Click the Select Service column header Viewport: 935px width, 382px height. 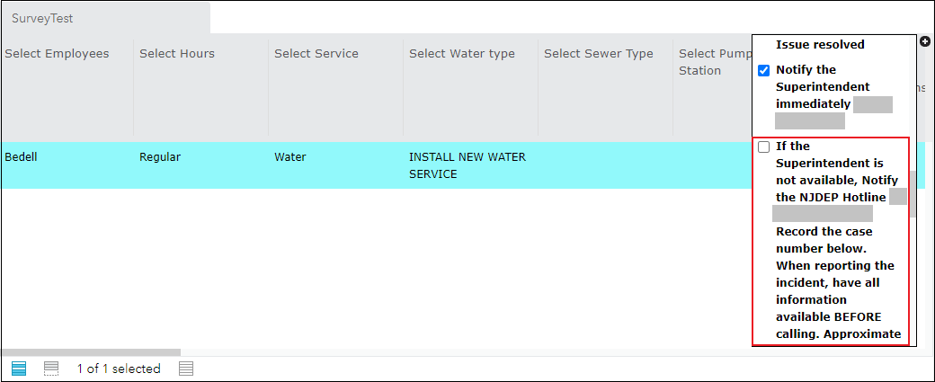(x=316, y=54)
